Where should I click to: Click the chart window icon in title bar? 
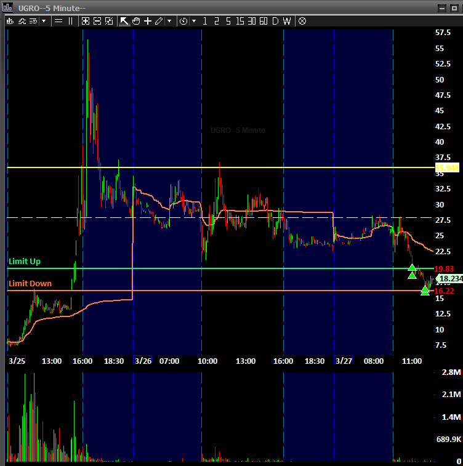click(7, 7)
